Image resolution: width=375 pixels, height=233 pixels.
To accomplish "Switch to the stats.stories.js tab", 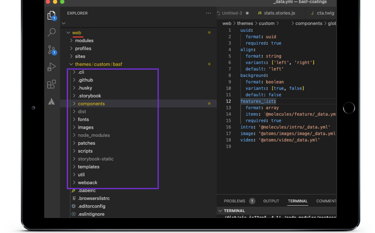I will point(279,13).
